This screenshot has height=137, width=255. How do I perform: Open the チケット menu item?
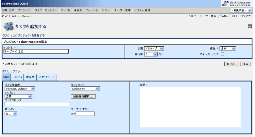click(106, 10)
